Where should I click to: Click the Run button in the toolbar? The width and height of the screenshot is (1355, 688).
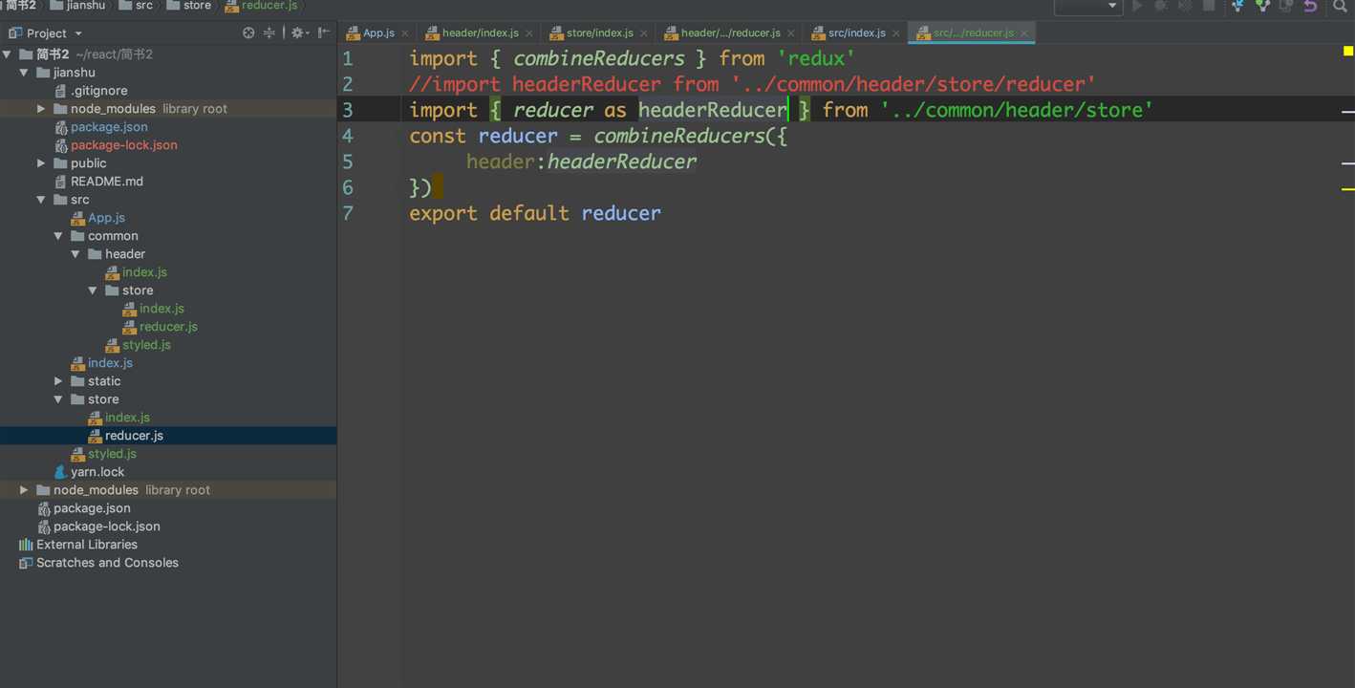1137,6
